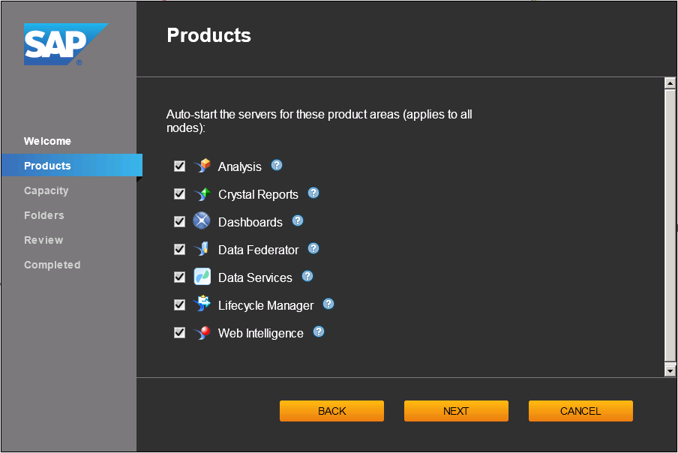
Task: Open help for Lifecycle Manager
Action: 328,304
